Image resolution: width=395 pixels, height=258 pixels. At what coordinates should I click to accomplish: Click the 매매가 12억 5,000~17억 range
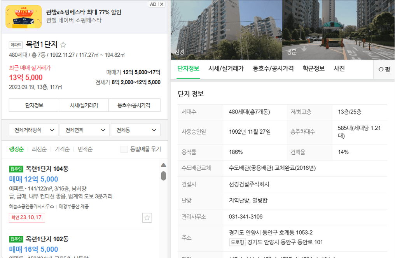(x=133, y=72)
